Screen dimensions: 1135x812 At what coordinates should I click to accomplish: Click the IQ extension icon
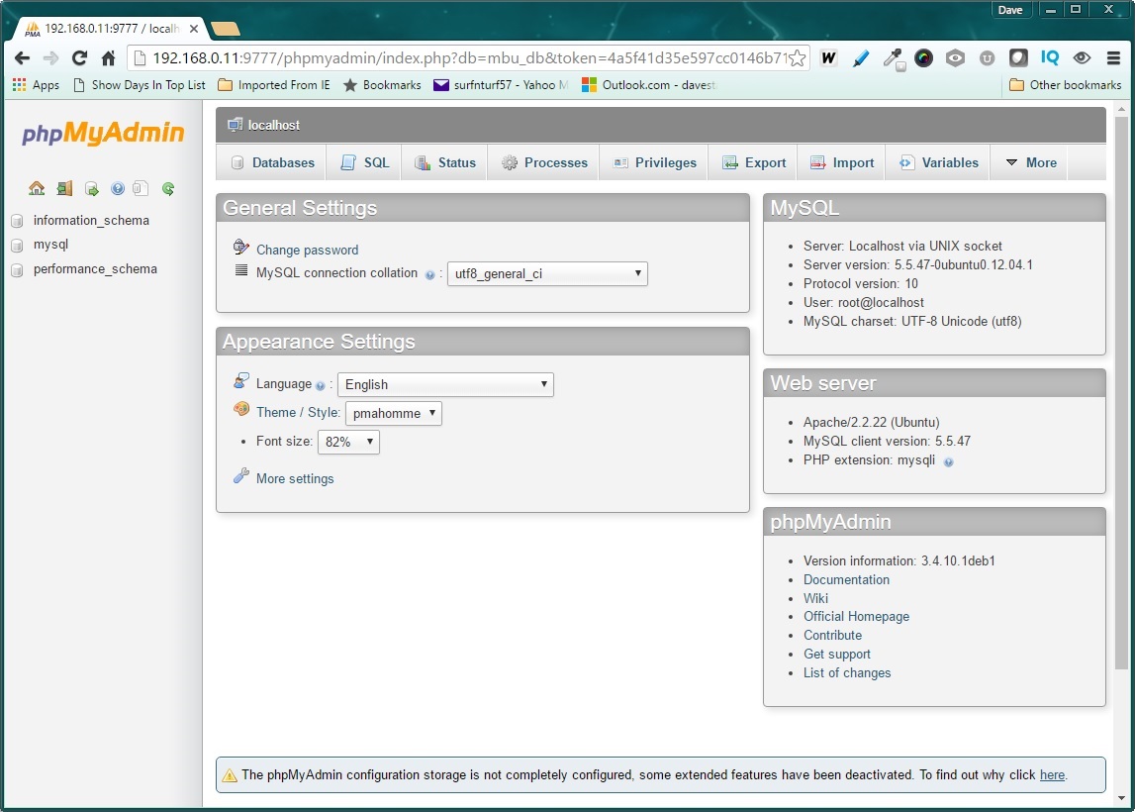tap(1050, 58)
